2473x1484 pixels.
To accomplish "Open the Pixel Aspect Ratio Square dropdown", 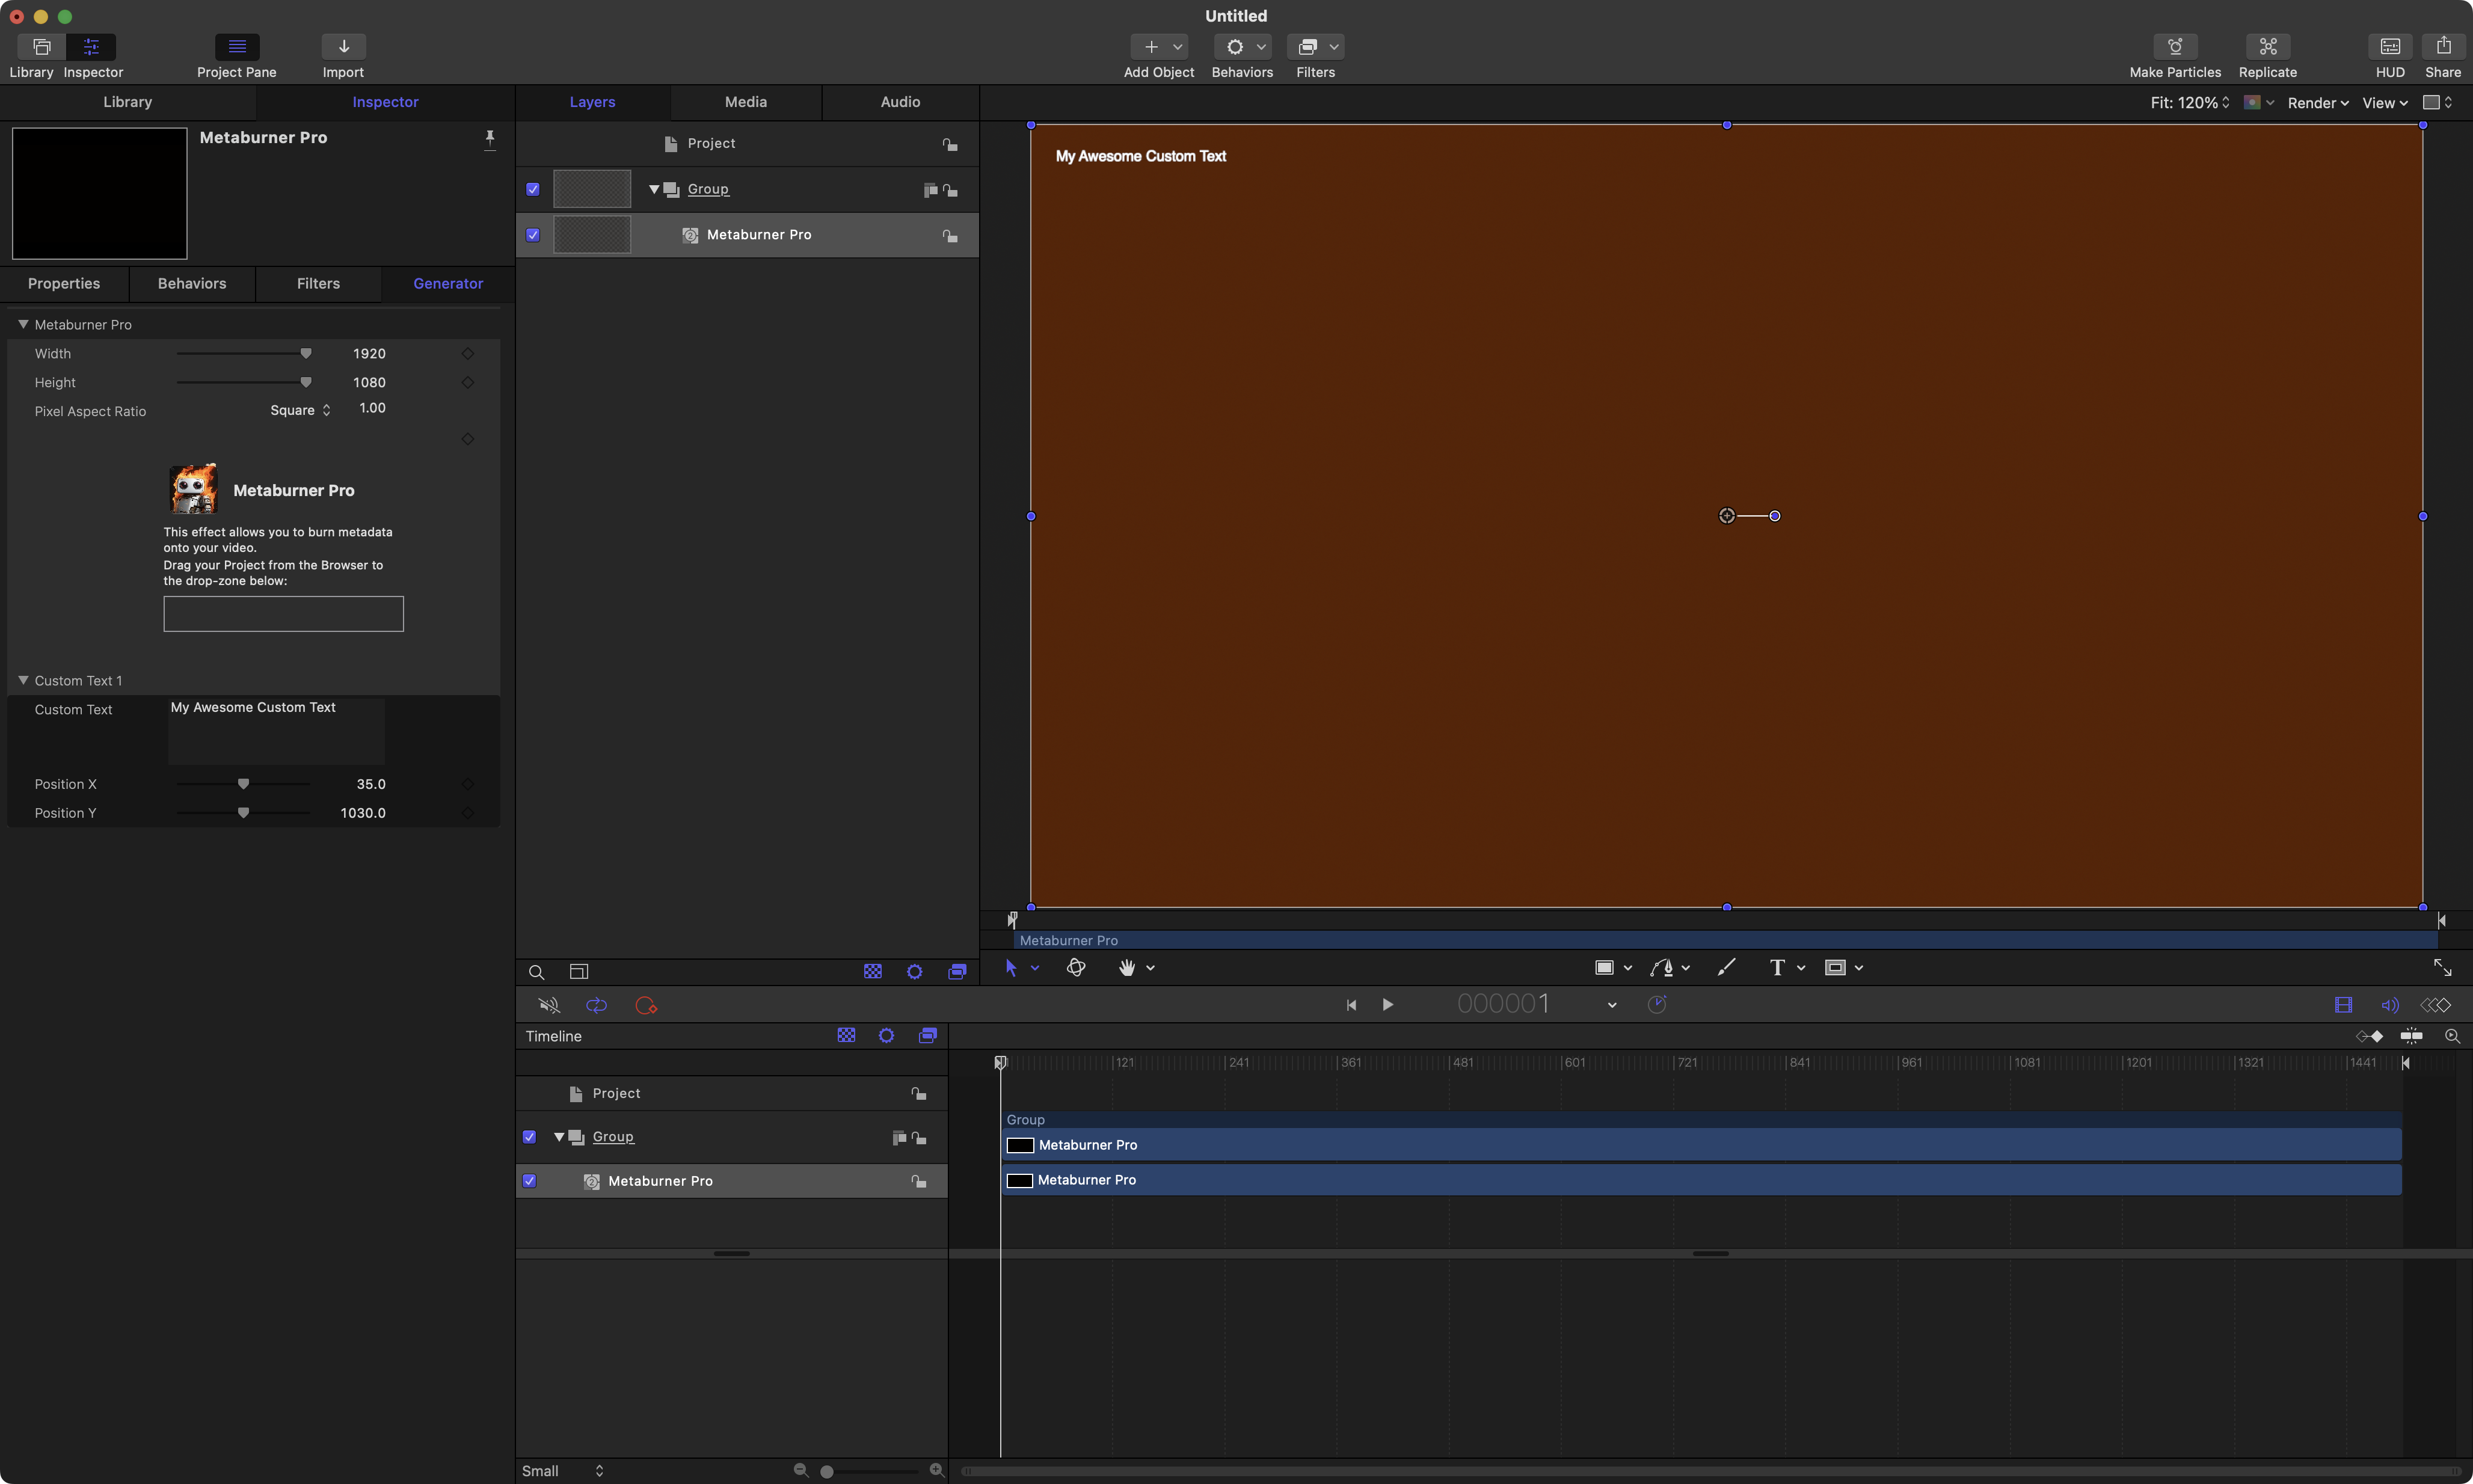I will (300, 410).
